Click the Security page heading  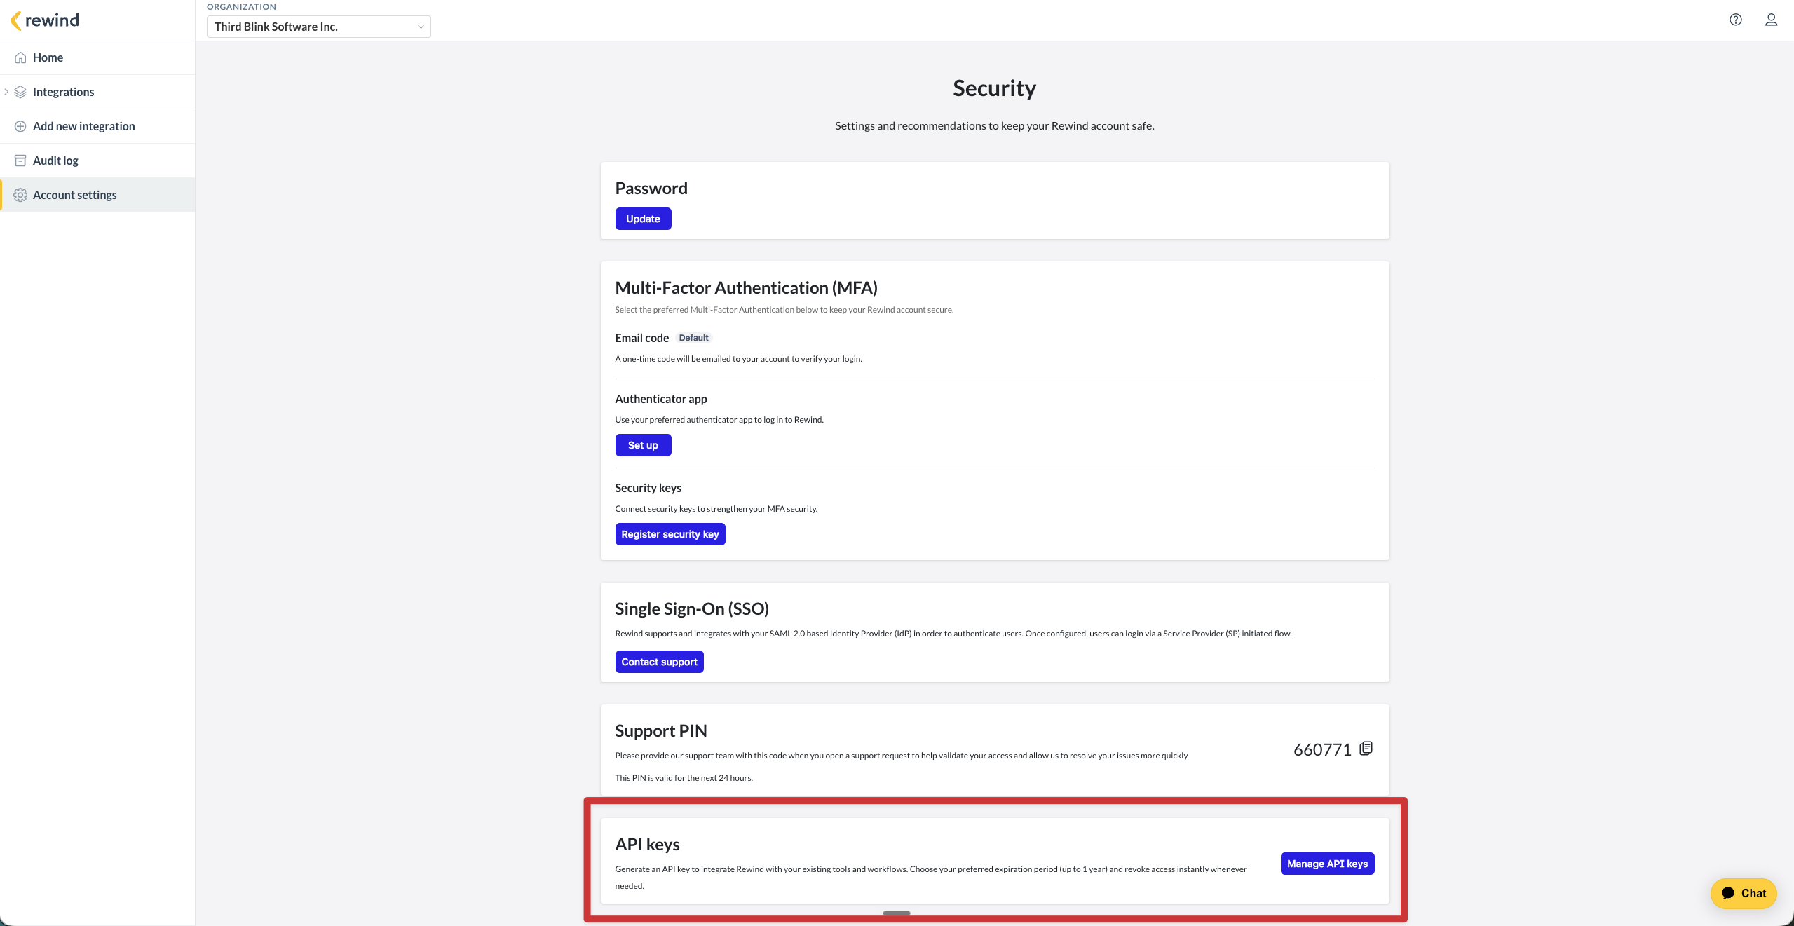994,88
